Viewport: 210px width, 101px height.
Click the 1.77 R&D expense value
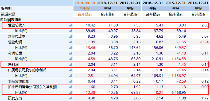pos(205,98)
